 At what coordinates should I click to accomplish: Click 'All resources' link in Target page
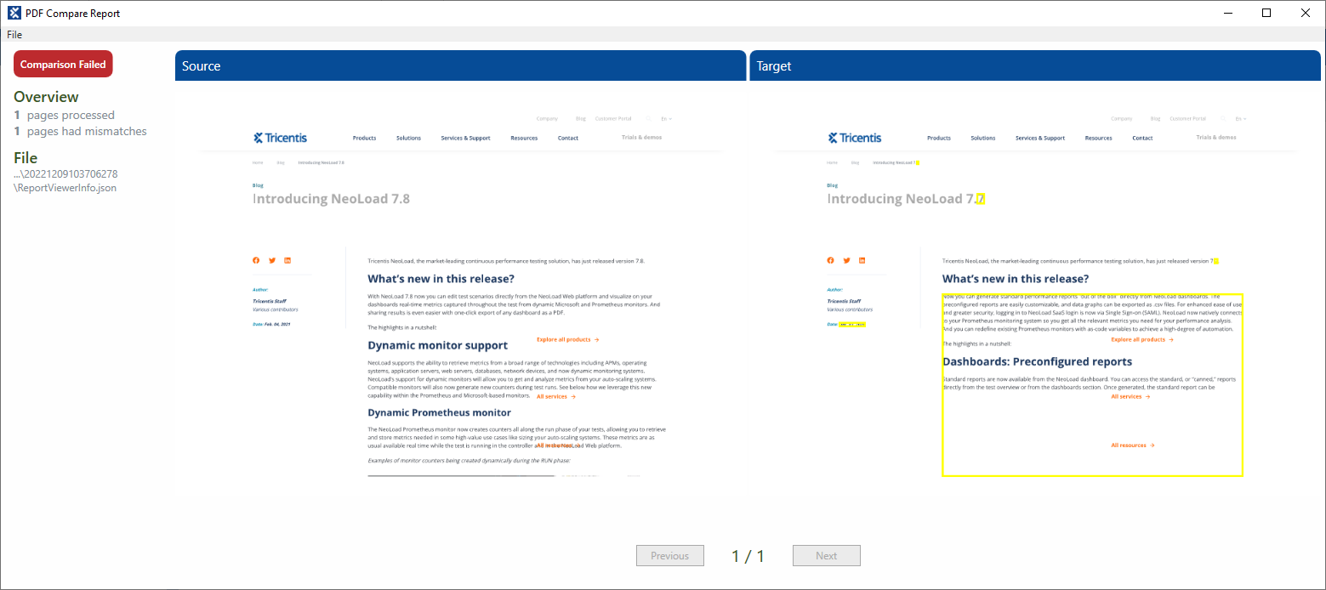coord(1133,445)
